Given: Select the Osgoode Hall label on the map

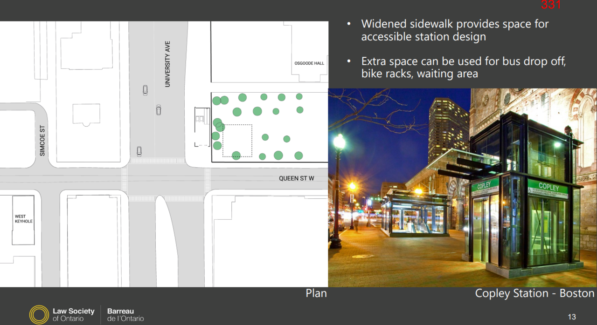Looking at the screenshot, I should click(309, 63).
